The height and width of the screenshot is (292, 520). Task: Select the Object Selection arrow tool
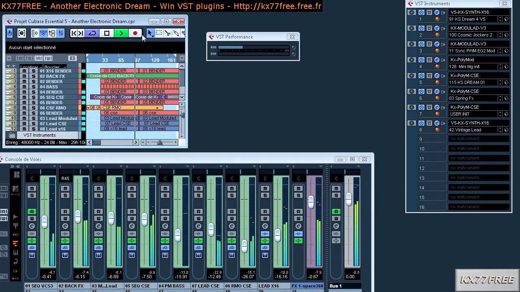pos(150,33)
